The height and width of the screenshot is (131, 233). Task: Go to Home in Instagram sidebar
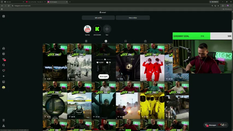click(x=4, y=48)
